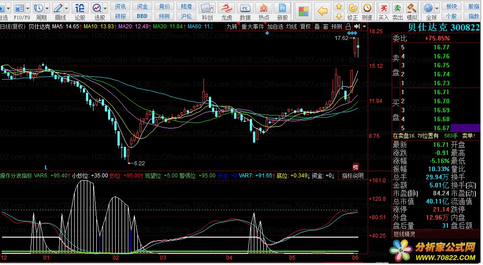Select the 画线 drawing pencil tool
The image size is (483, 265).
[58, 8]
